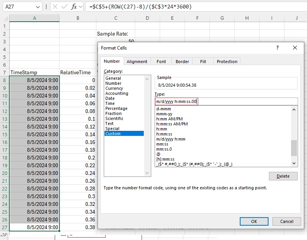Viewport: 307px width, 240px height.
Task: Choose h:mm AM/PM format type
Action: (223, 119)
